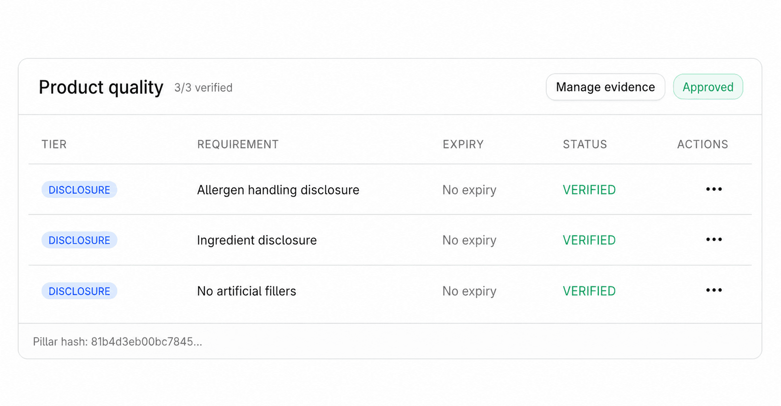Select the Allergen handling disclosure requirement
Screen dimensions: 781x406
(278, 190)
